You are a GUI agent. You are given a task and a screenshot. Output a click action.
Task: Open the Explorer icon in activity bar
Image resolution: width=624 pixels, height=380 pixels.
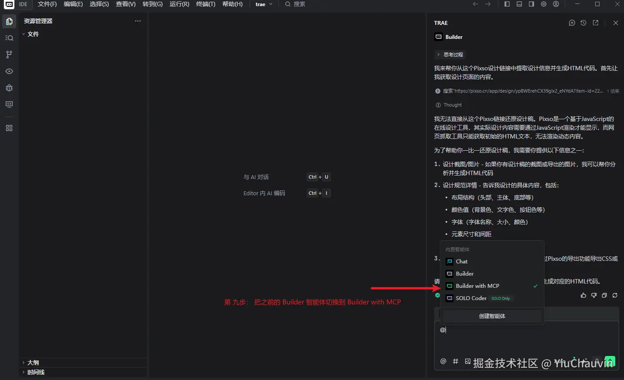(x=9, y=21)
